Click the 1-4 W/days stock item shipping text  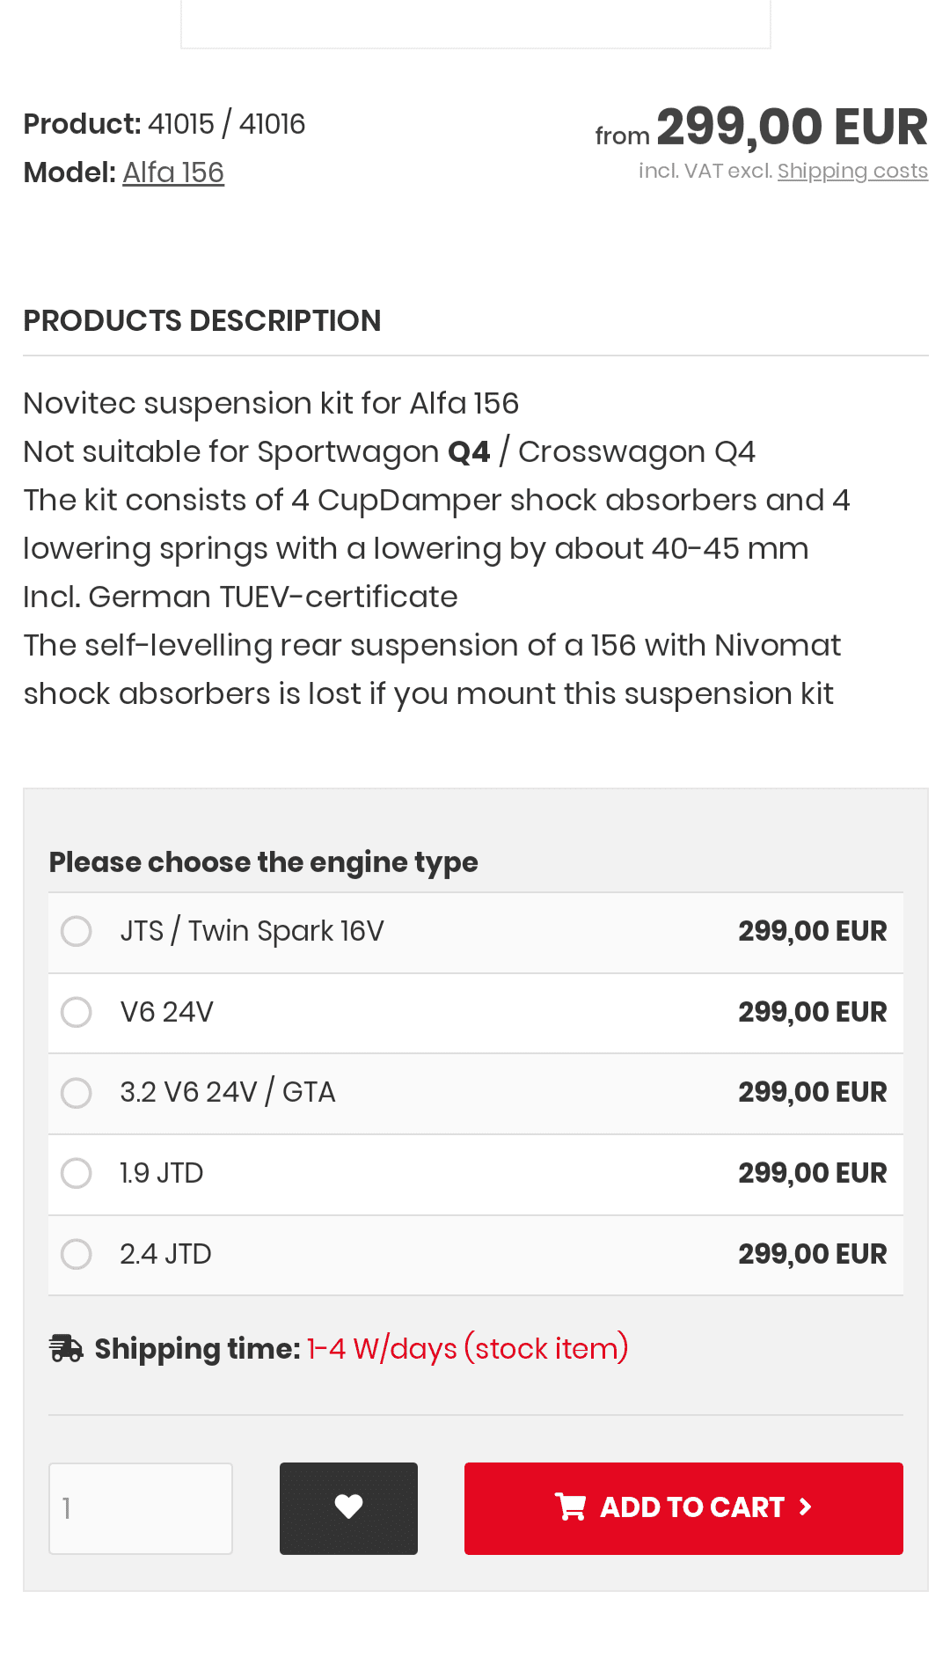pyautogui.click(x=468, y=1348)
